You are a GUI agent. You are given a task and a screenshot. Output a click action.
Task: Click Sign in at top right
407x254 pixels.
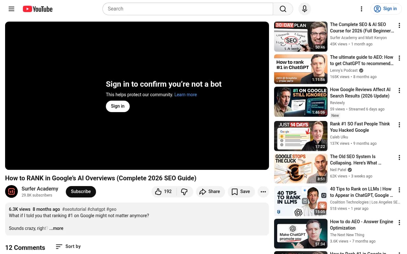386,9
